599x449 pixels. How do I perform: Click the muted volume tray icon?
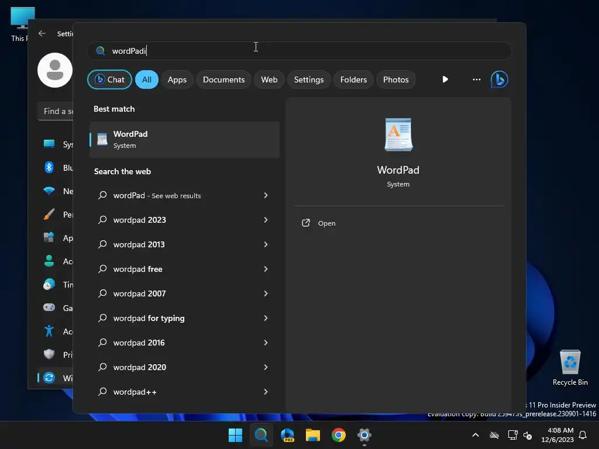[528, 435]
